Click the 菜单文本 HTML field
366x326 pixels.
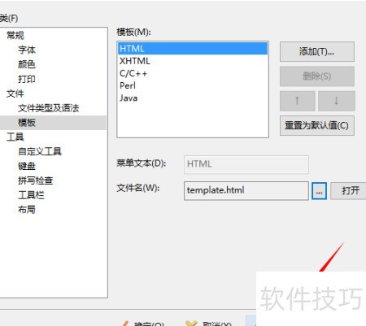(x=246, y=164)
